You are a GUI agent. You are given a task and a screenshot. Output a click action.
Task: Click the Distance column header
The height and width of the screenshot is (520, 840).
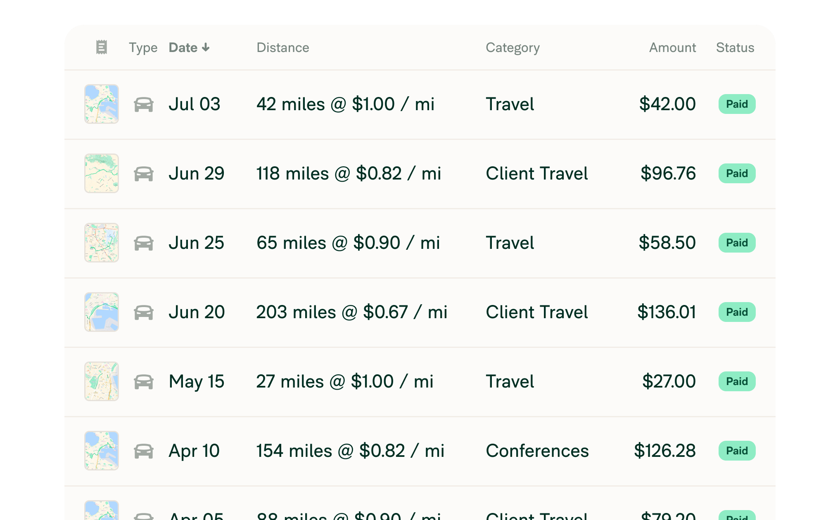[x=283, y=47]
